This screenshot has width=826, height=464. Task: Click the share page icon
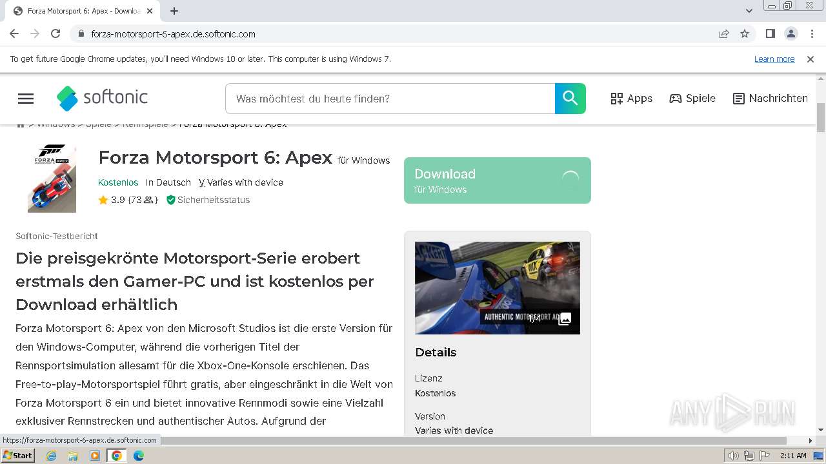[724, 34]
